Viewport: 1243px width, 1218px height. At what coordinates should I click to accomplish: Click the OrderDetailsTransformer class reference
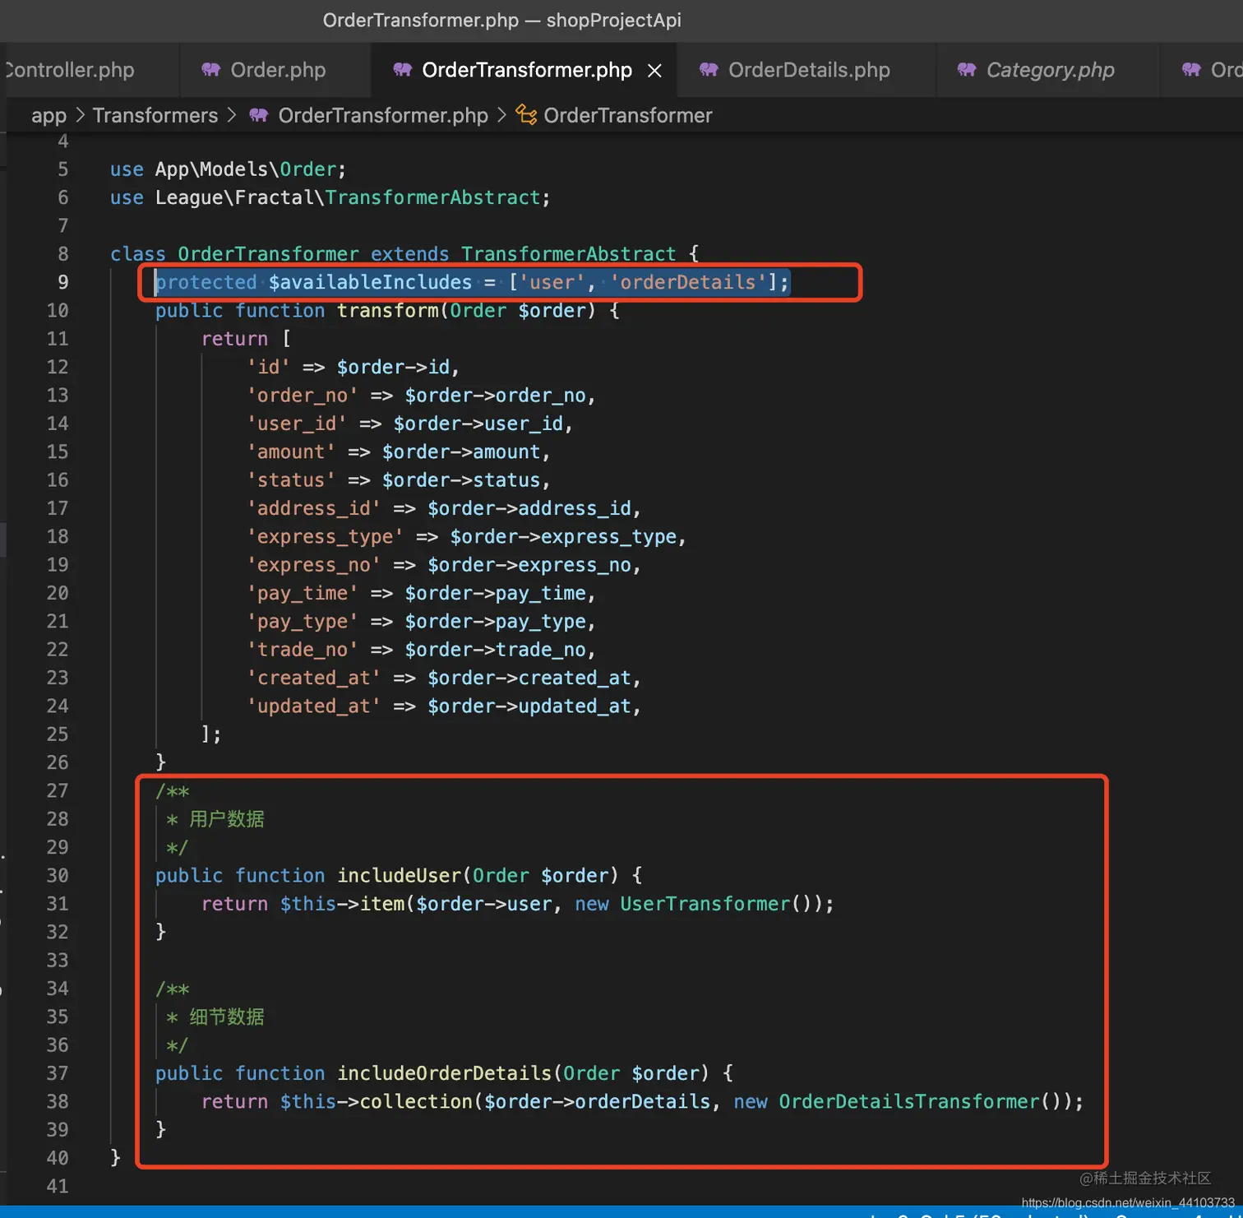(x=908, y=1101)
